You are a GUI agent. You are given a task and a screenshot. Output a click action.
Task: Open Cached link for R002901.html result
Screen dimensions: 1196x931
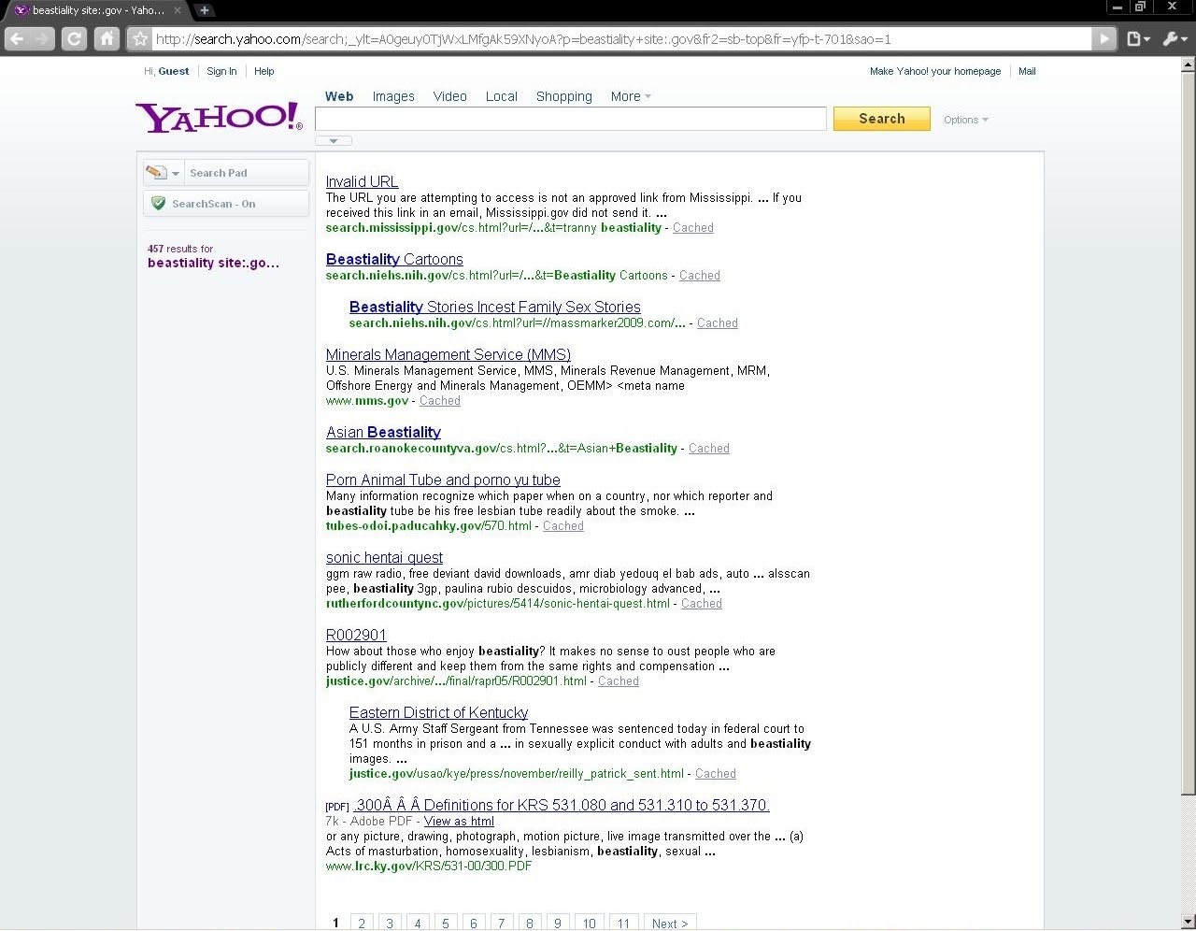[619, 681]
